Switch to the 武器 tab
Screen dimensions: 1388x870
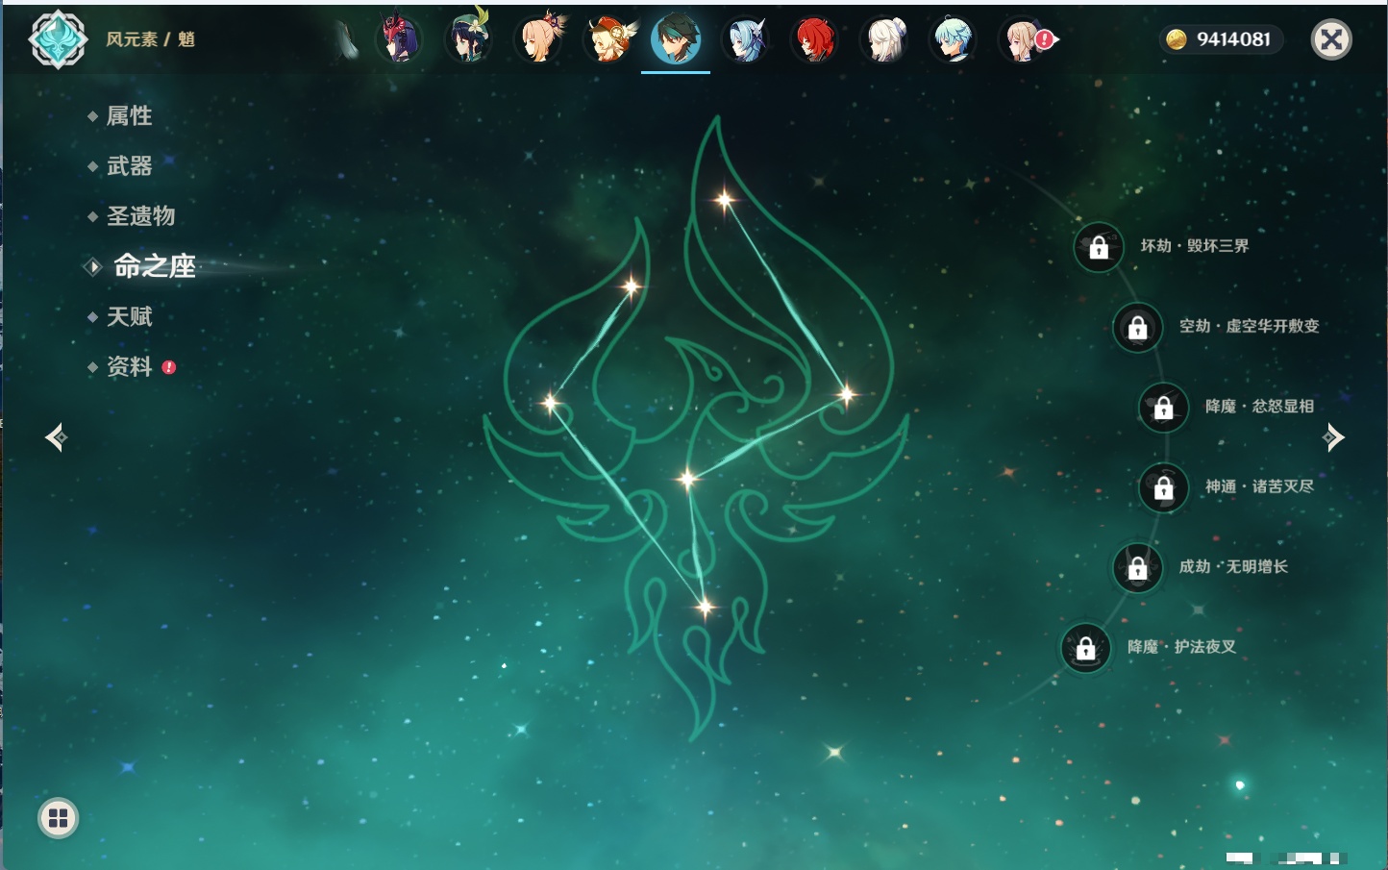[129, 166]
